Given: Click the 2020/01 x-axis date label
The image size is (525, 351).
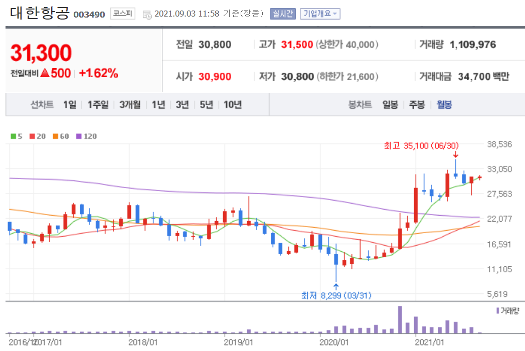Looking at the screenshot, I should coord(334,342).
